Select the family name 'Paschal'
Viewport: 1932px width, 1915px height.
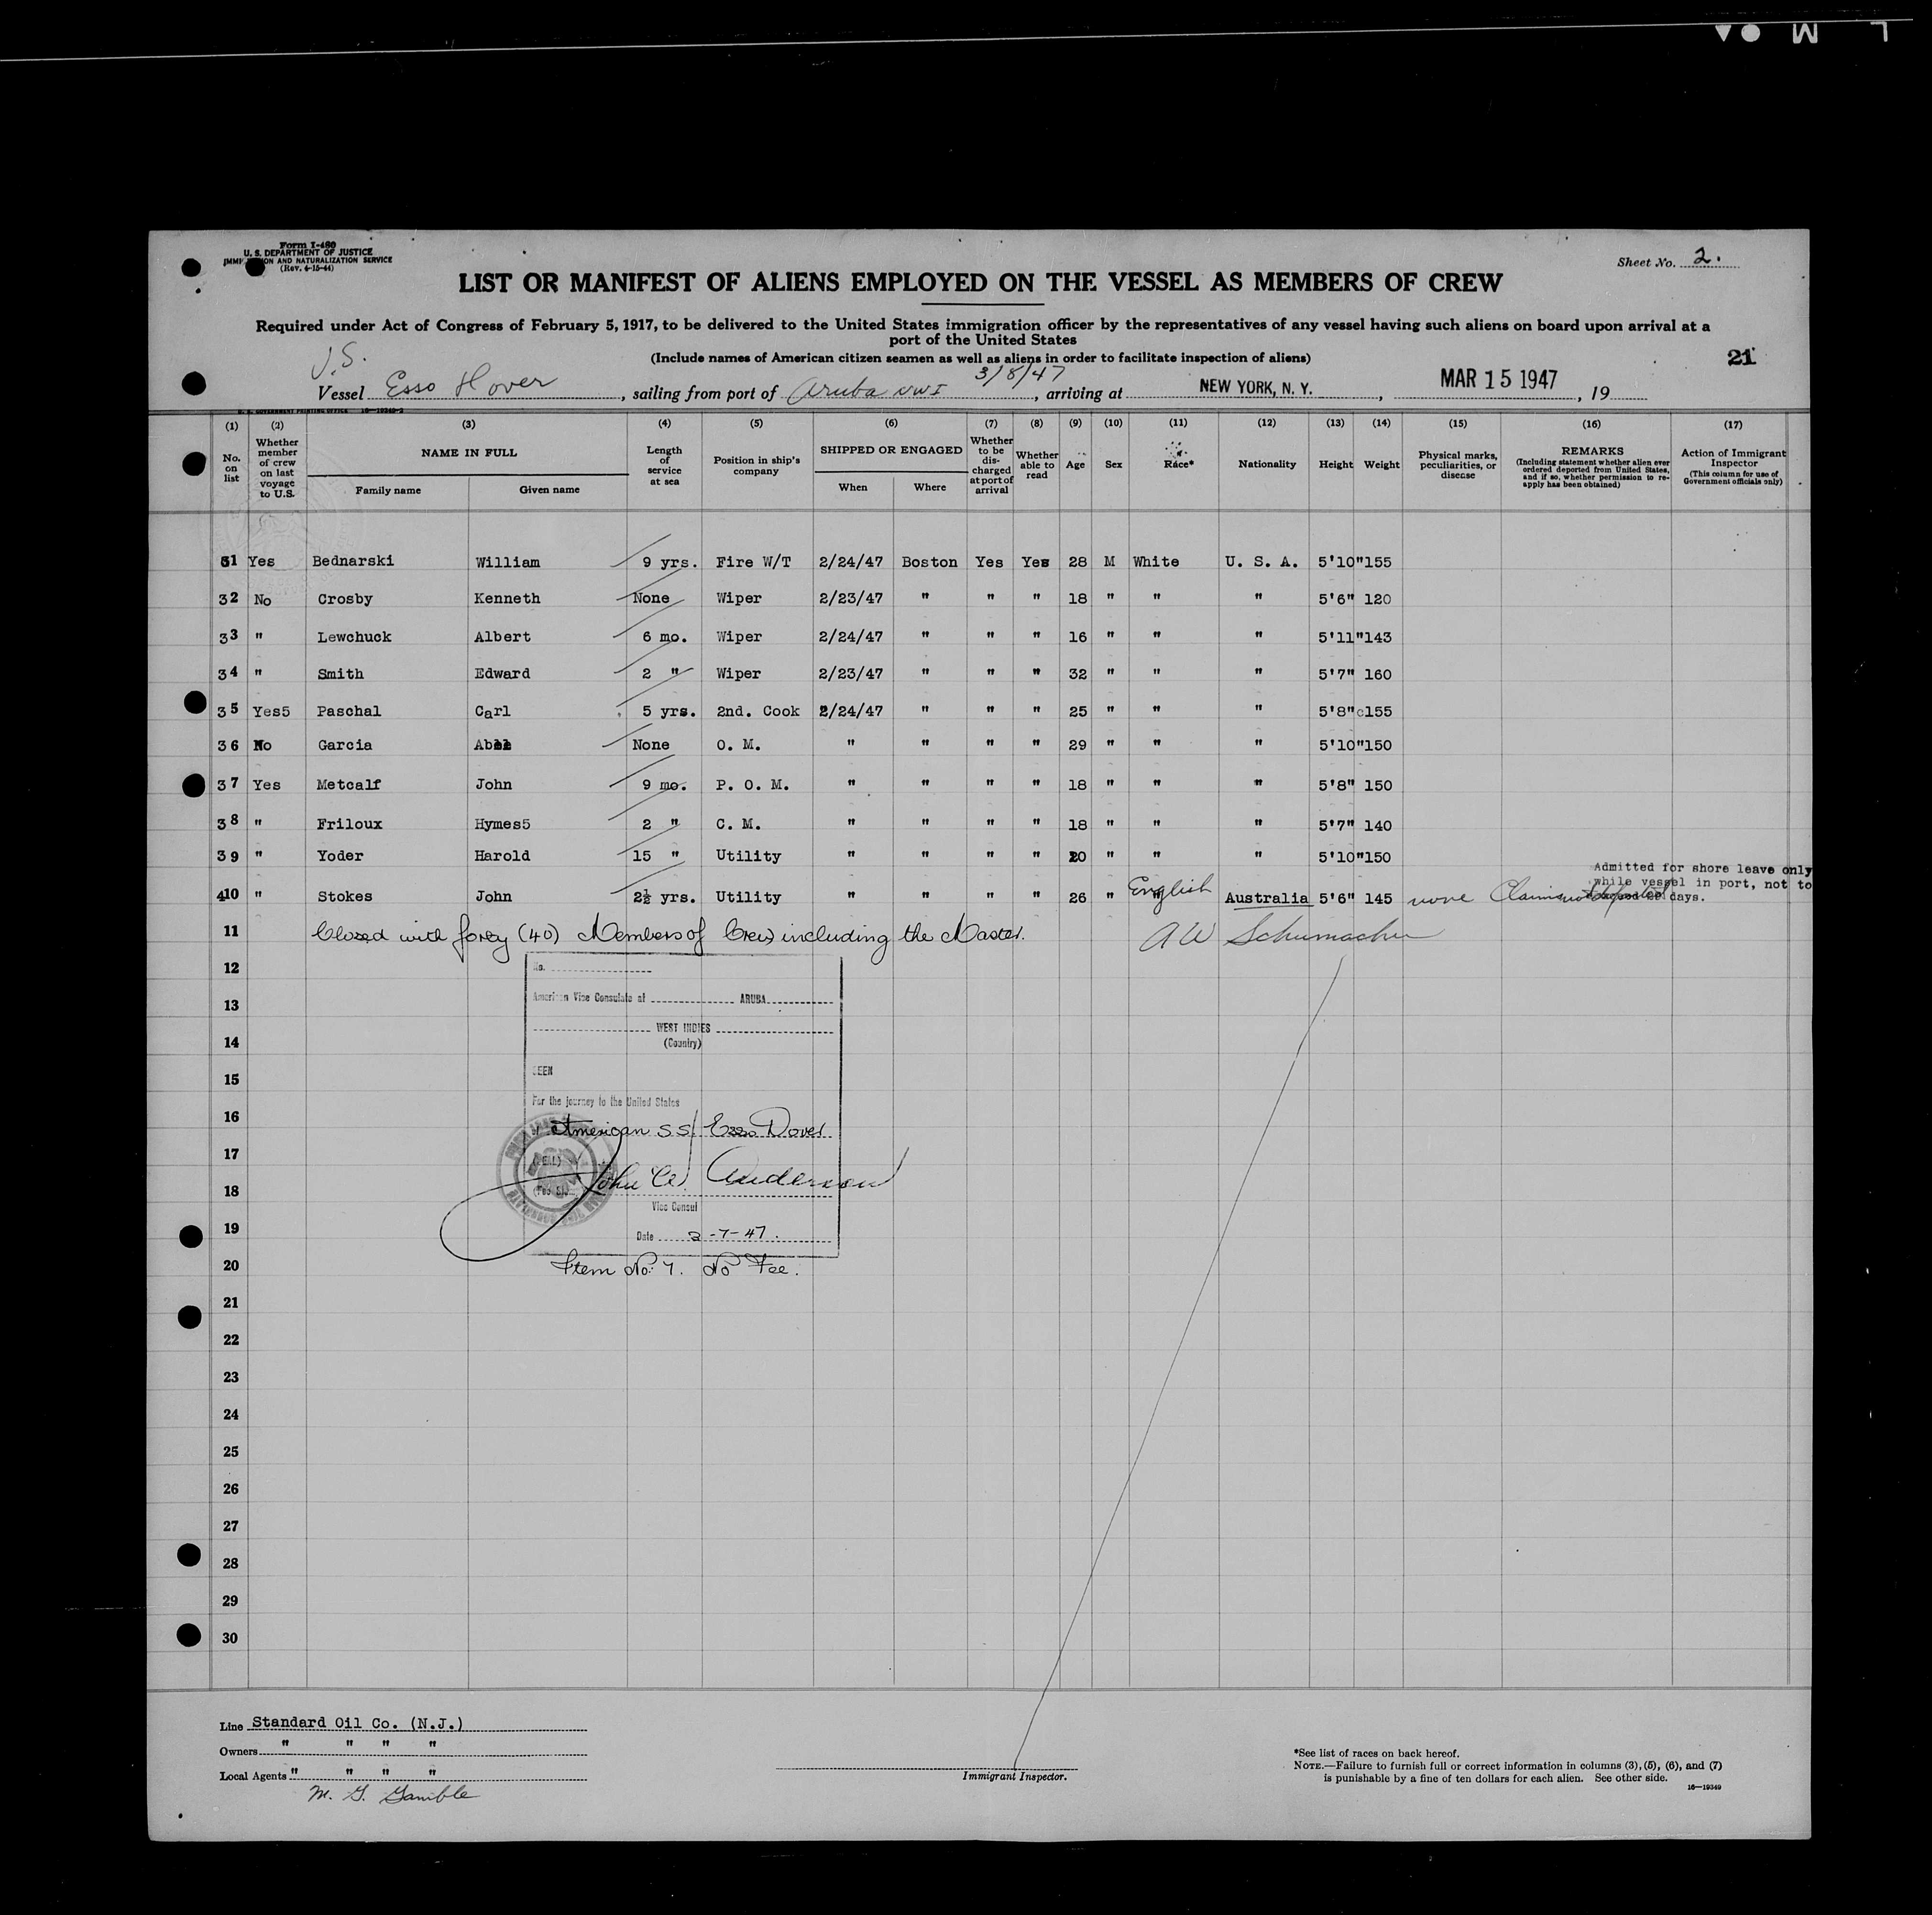click(x=349, y=711)
